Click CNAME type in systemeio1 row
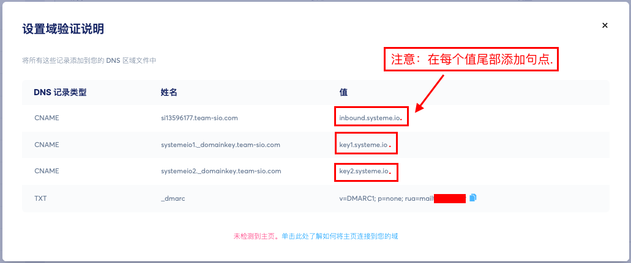 (47, 145)
